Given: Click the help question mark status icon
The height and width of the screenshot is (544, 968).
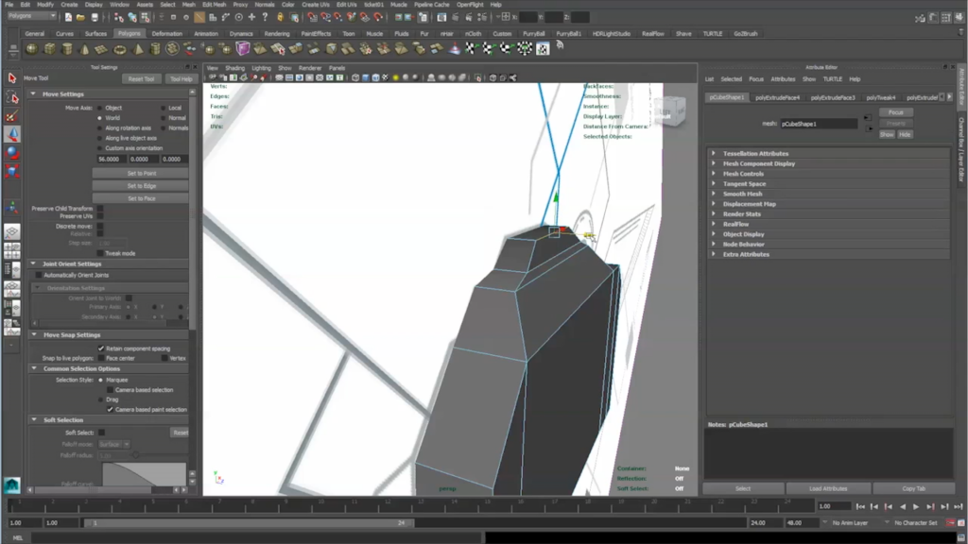Looking at the screenshot, I should pyautogui.click(x=265, y=17).
